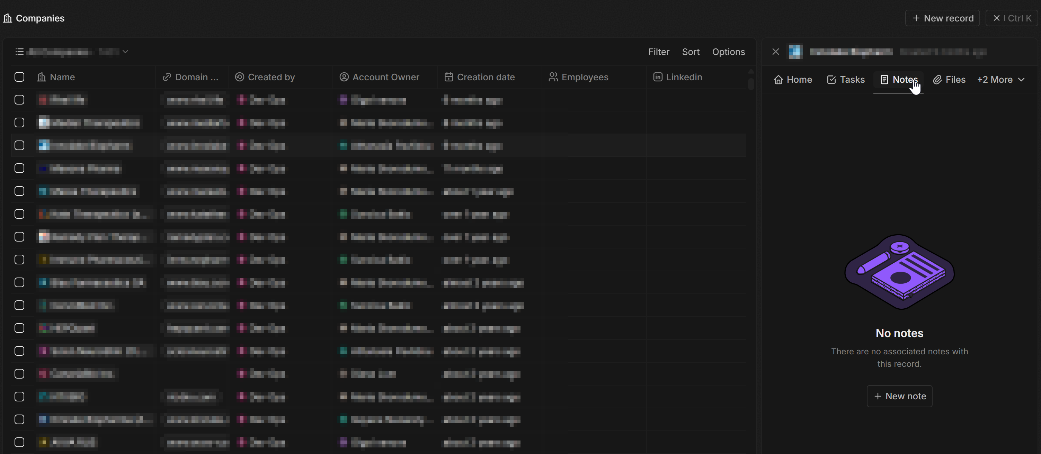Click the New note button
Screen dimensions: 1041x454
coord(899,396)
